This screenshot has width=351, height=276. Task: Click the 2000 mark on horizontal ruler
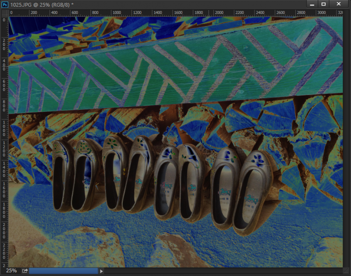tap(219, 13)
